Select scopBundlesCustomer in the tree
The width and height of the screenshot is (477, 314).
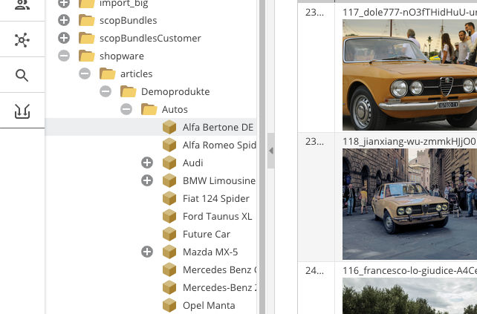click(x=150, y=39)
